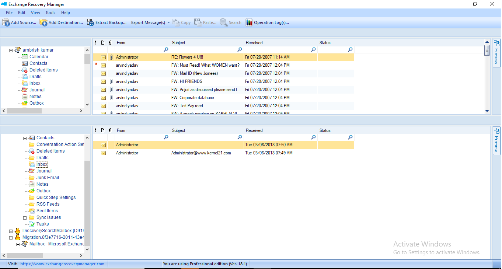Click Received filter search icon in destination list

(313, 137)
